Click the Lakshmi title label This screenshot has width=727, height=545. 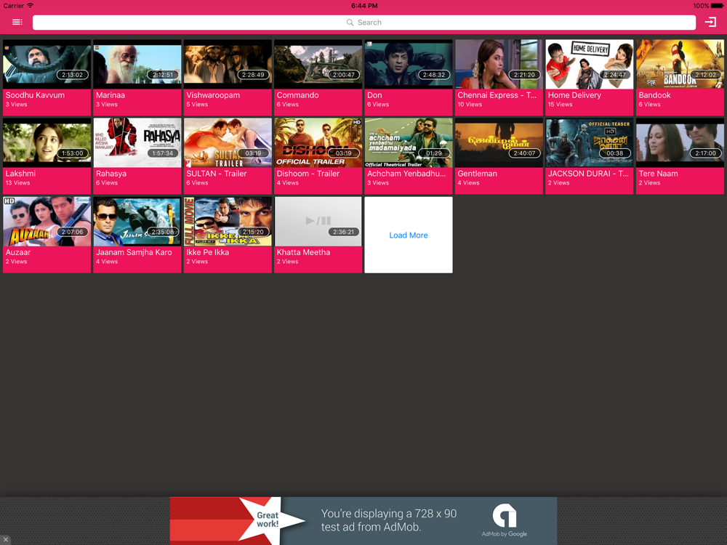click(20, 174)
